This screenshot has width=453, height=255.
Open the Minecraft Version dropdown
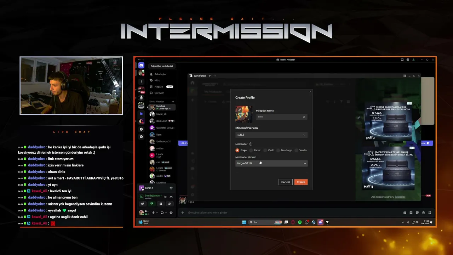pos(271,135)
